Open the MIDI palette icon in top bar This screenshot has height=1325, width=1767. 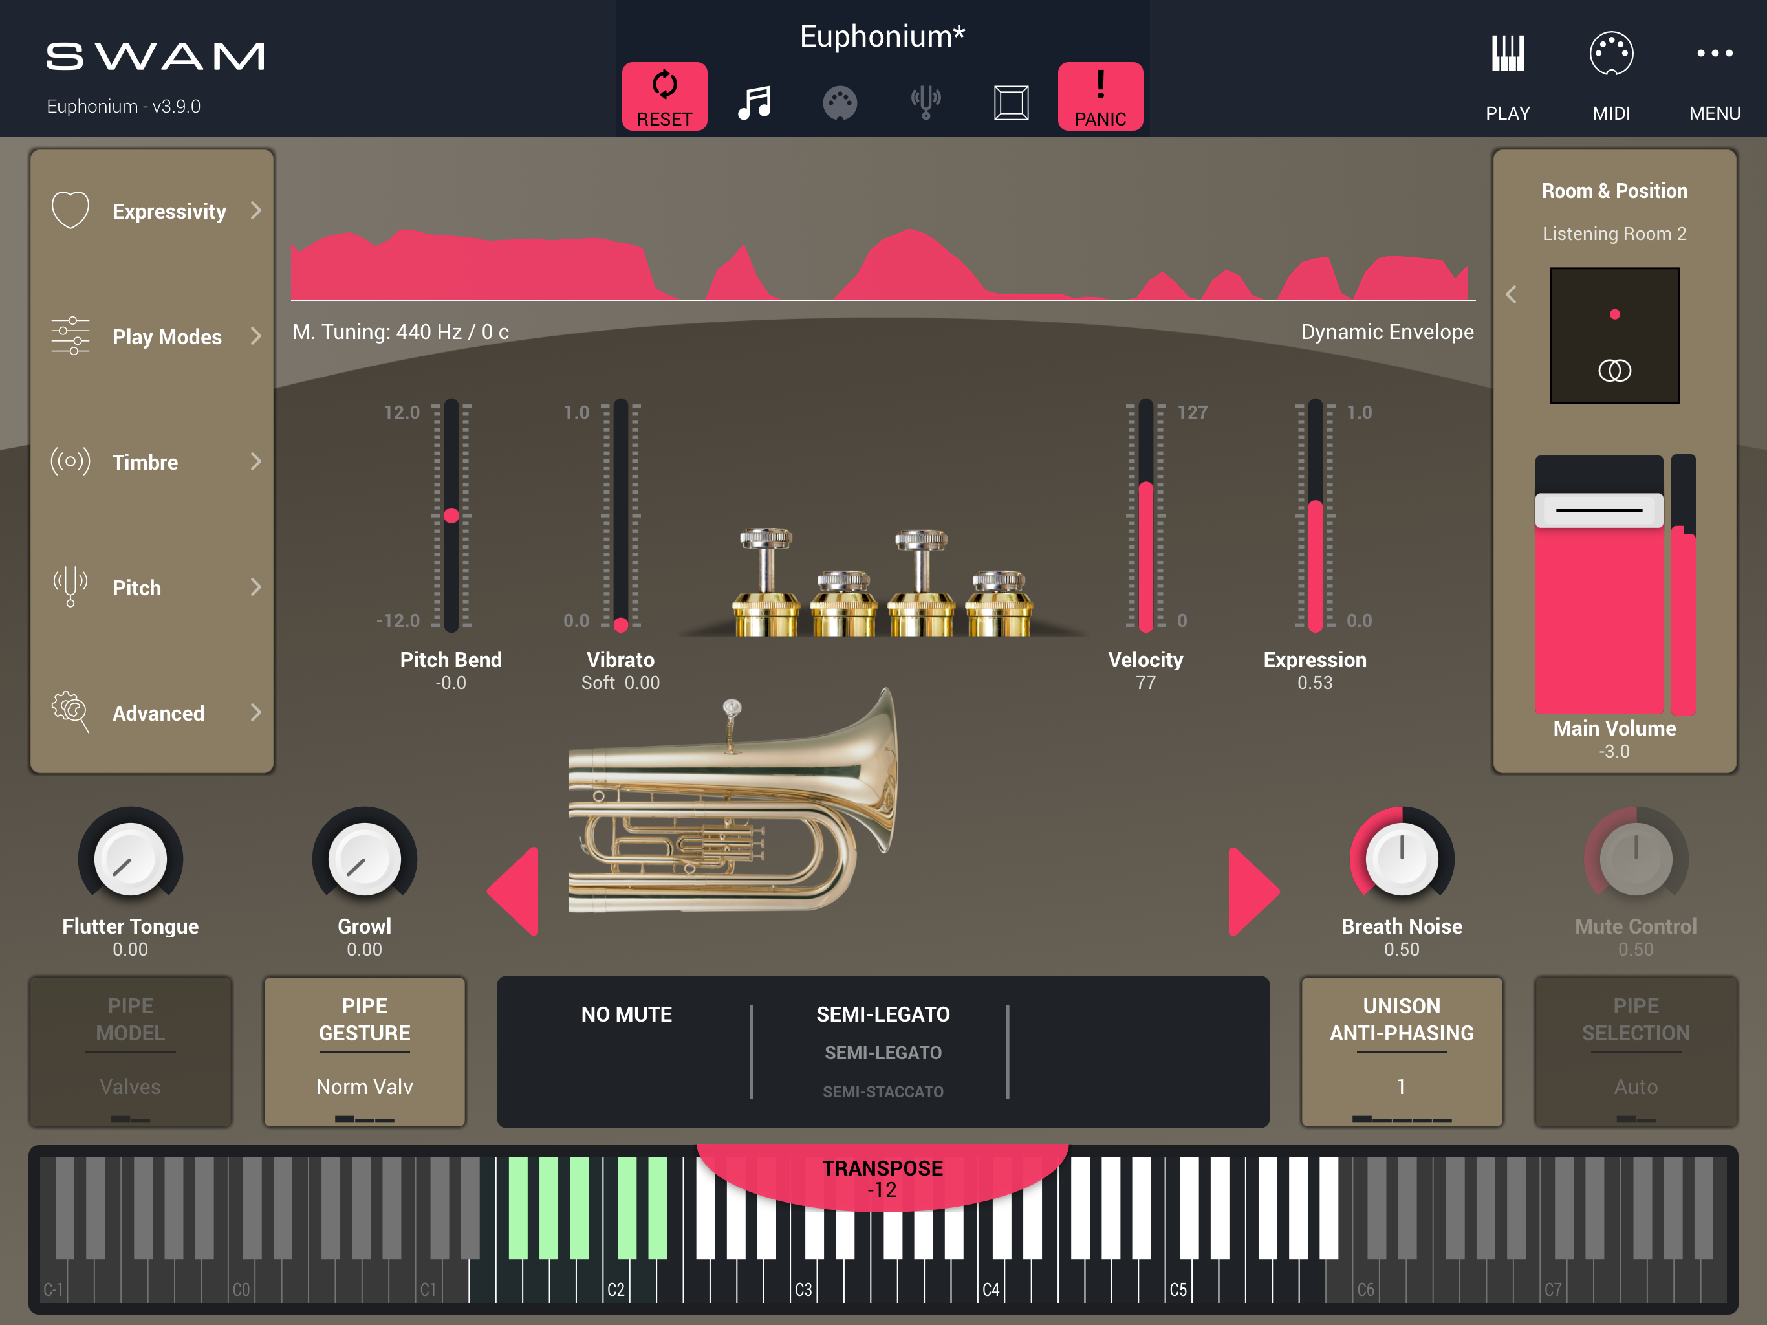[x=840, y=103]
